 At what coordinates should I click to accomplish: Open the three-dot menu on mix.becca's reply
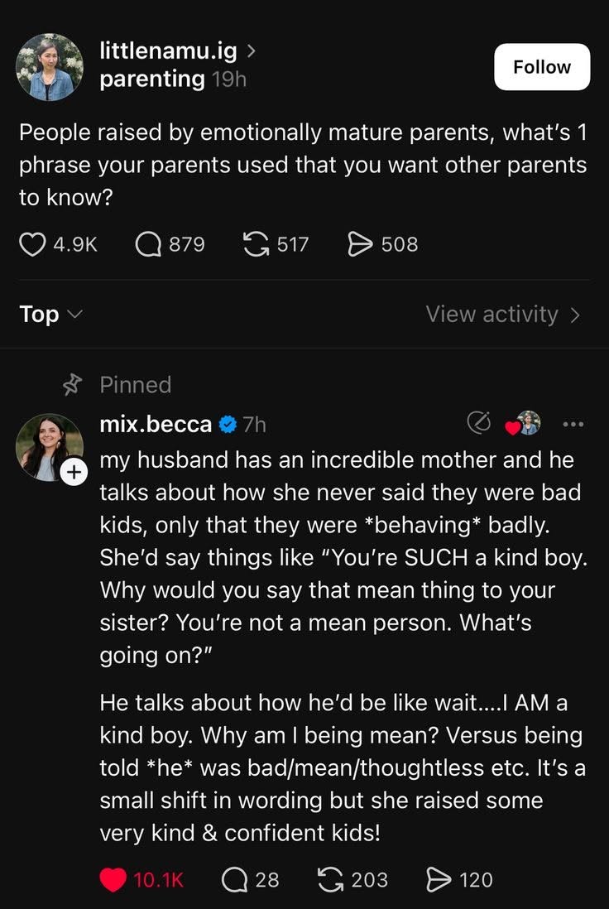[x=573, y=424]
